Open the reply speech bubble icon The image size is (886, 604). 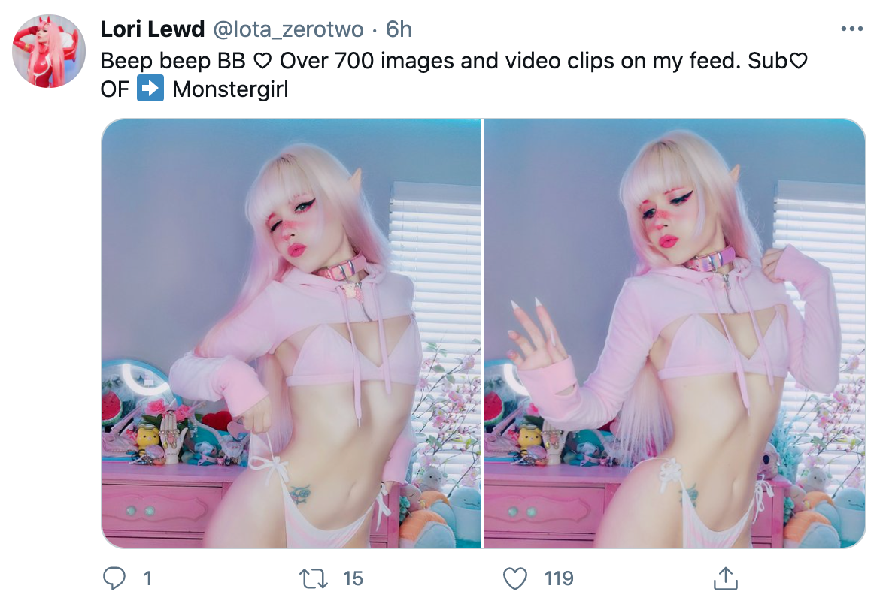[x=114, y=578]
